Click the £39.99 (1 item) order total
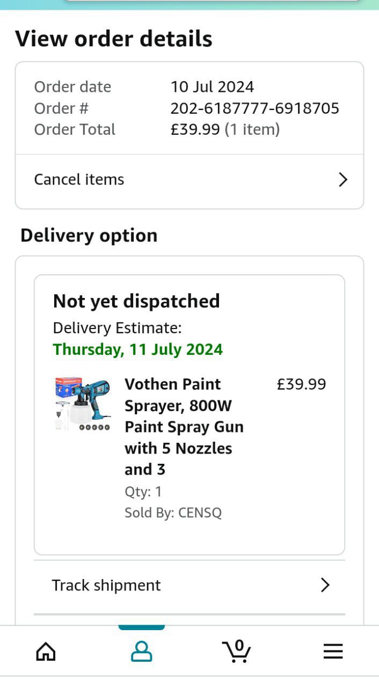Screen dimensions: 379x687 pos(225,129)
